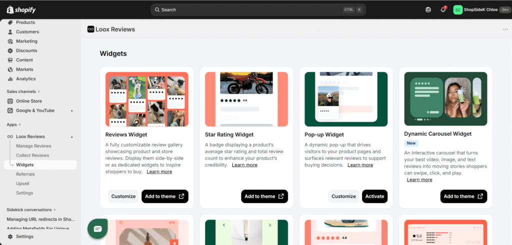This screenshot has height=245, width=512.
Task: Click the Widgets page heading
Action: pyautogui.click(x=113, y=54)
